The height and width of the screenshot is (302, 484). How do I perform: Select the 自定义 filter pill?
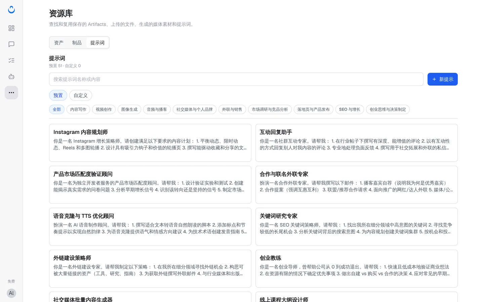tap(81, 95)
